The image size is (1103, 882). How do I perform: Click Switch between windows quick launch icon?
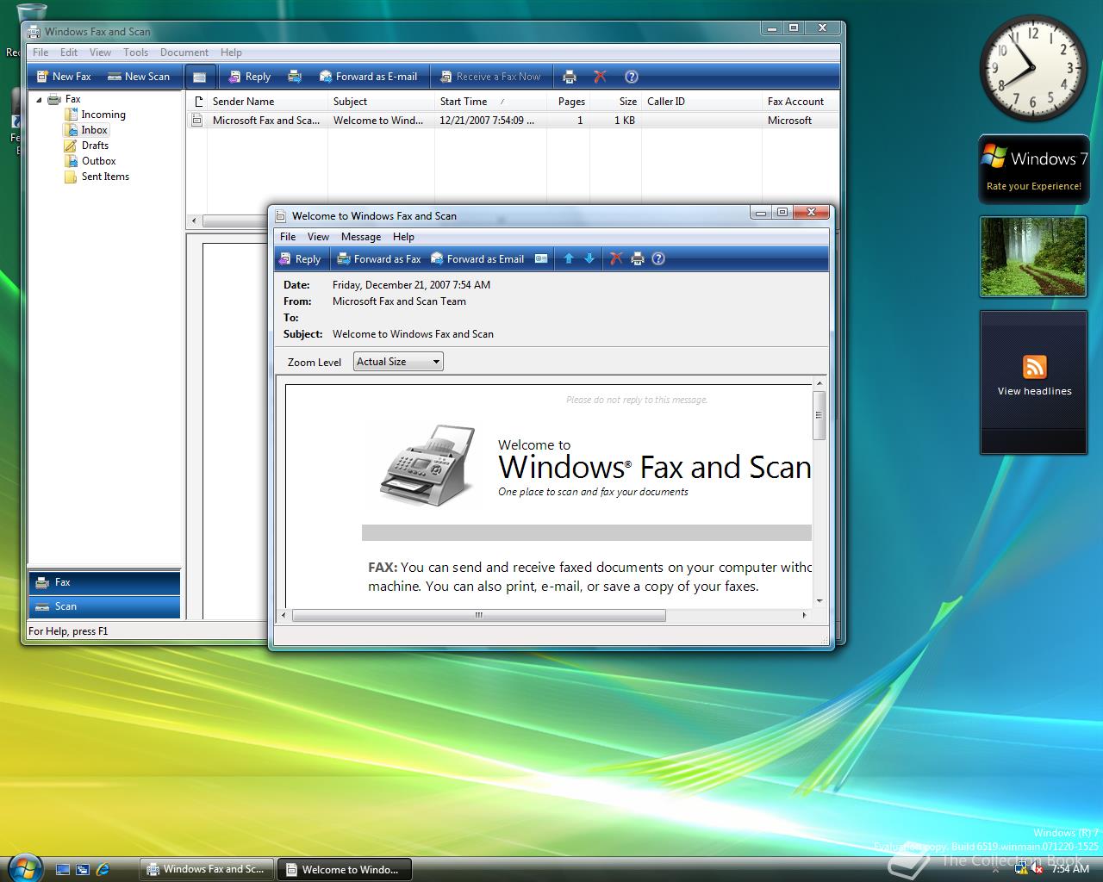[x=83, y=870]
